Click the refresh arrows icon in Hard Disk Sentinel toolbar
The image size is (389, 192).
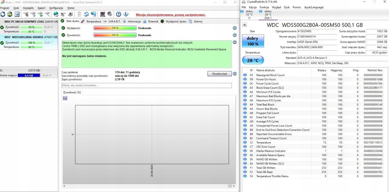click(3, 14)
